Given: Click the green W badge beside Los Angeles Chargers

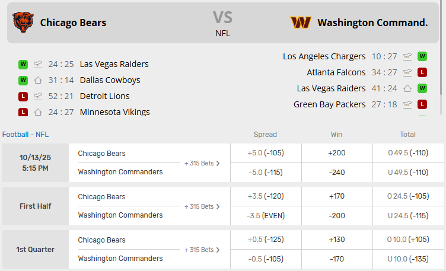Looking at the screenshot, I should point(422,56).
